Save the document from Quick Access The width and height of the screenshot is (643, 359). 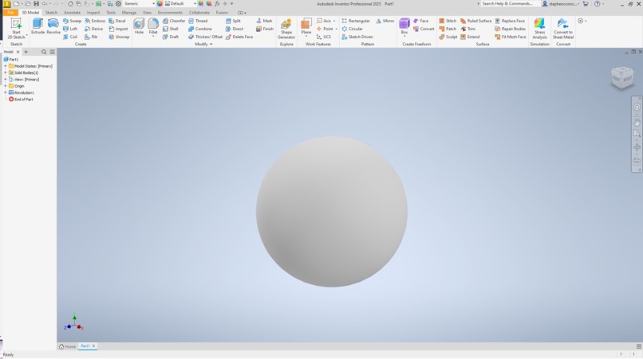[36, 4]
